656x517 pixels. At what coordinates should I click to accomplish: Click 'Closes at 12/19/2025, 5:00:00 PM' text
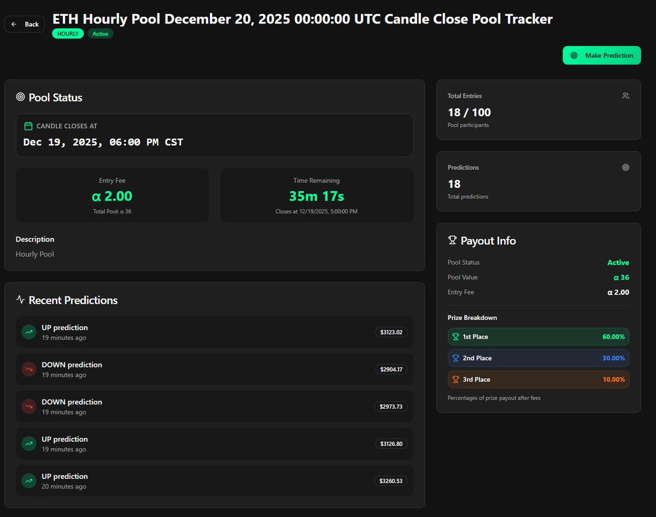[x=317, y=211]
